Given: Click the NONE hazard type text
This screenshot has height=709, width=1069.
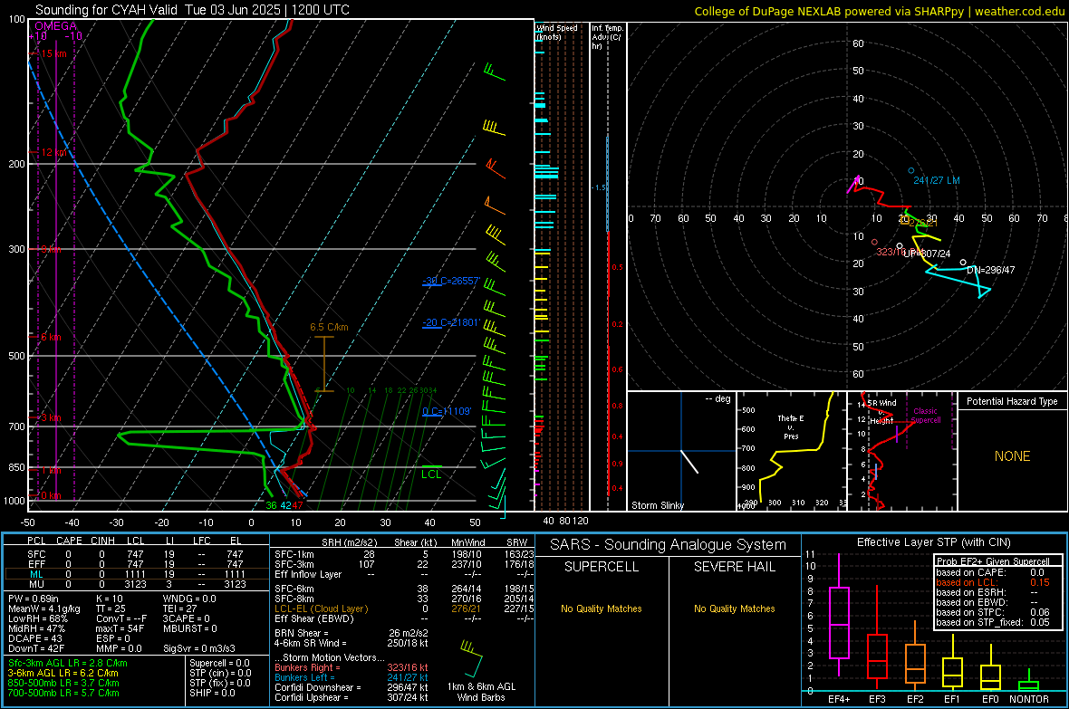Looking at the screenshot, I should tap(1012, 456).
